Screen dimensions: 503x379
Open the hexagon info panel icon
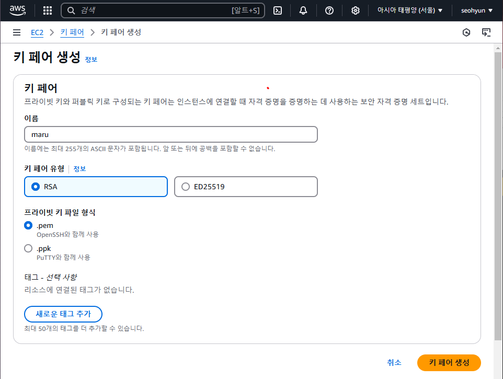pos(466,32)
